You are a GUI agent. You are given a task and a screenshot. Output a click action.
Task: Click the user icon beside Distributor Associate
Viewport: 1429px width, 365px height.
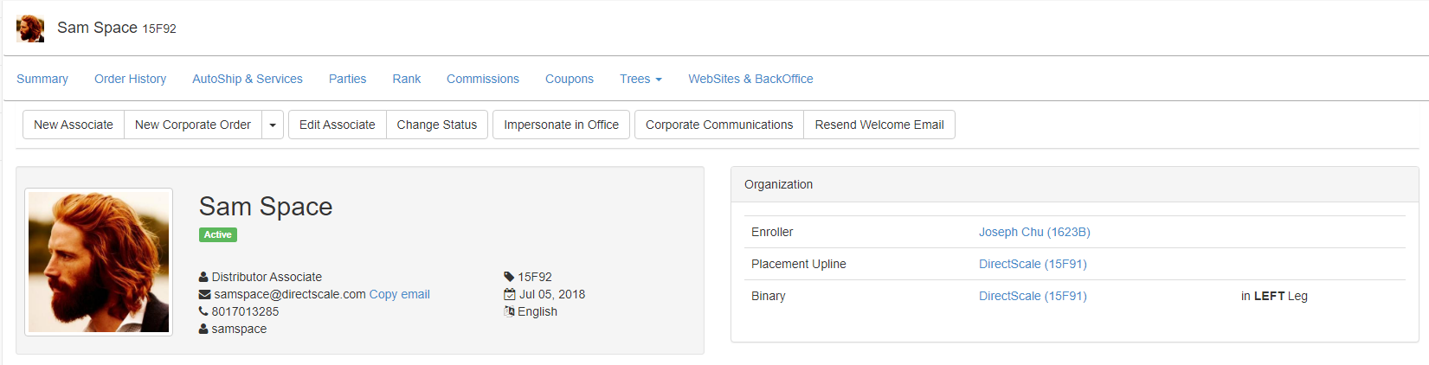[x=203, y=278]
